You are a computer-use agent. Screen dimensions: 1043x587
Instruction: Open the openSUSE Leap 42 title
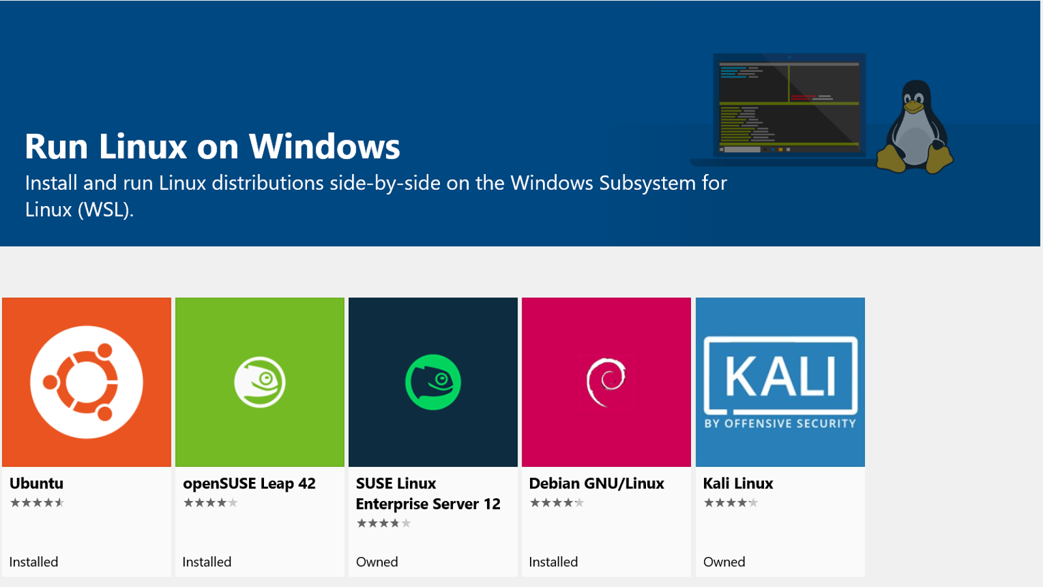[249, 483]
